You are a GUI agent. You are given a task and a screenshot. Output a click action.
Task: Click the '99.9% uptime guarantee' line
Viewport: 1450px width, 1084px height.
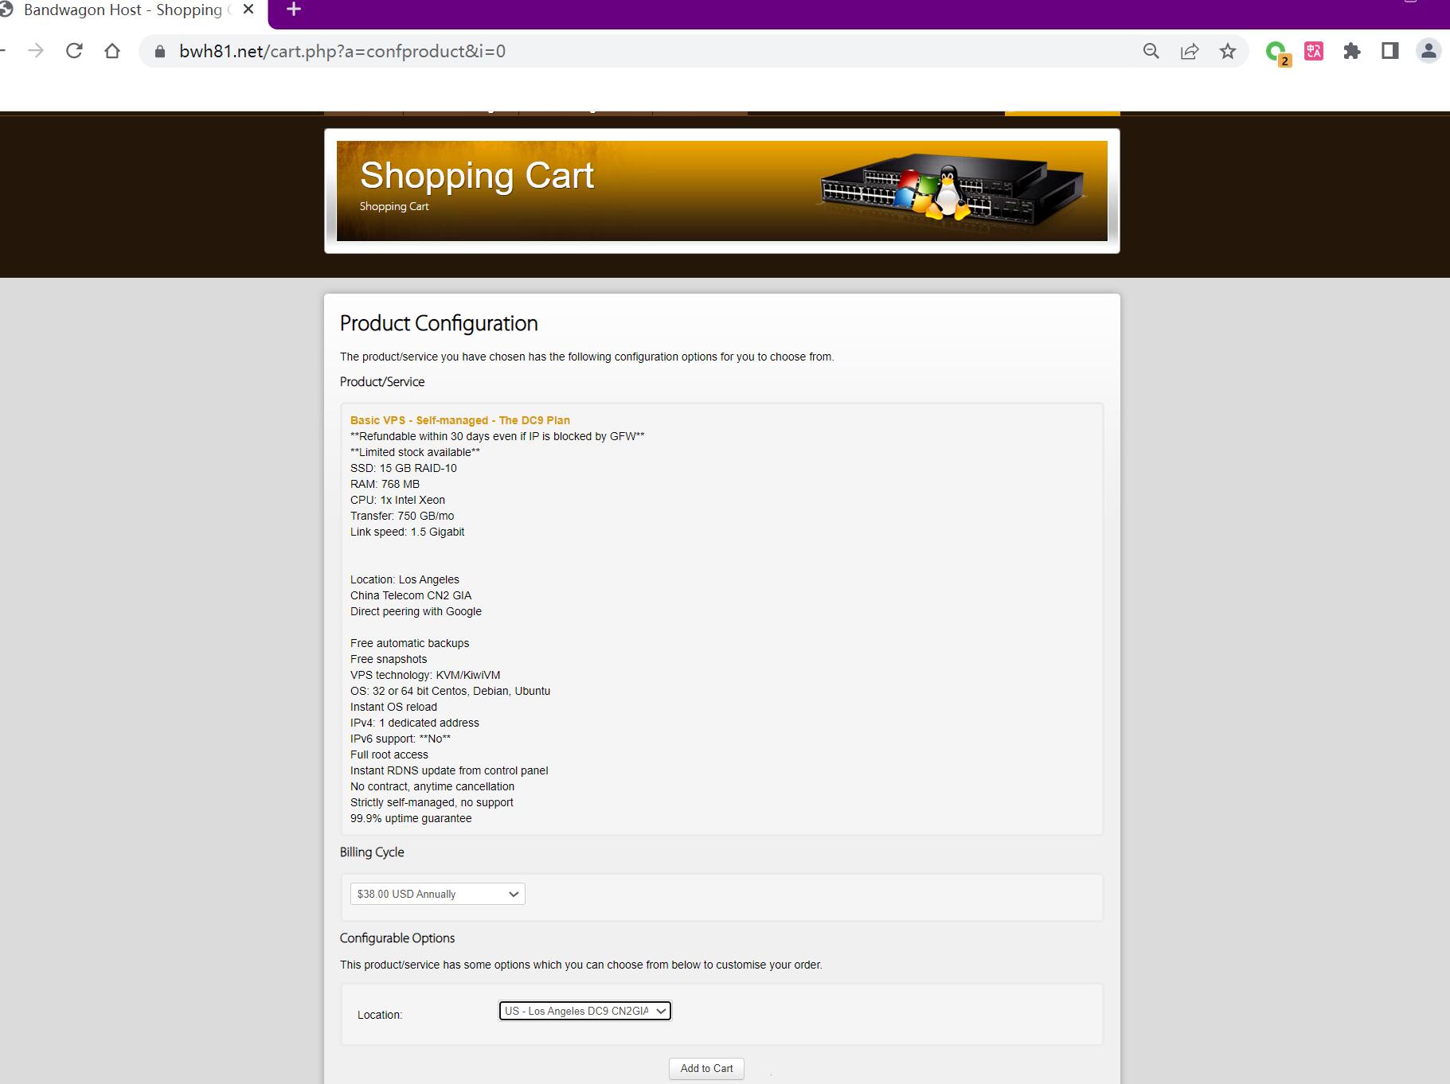(411, 818)
